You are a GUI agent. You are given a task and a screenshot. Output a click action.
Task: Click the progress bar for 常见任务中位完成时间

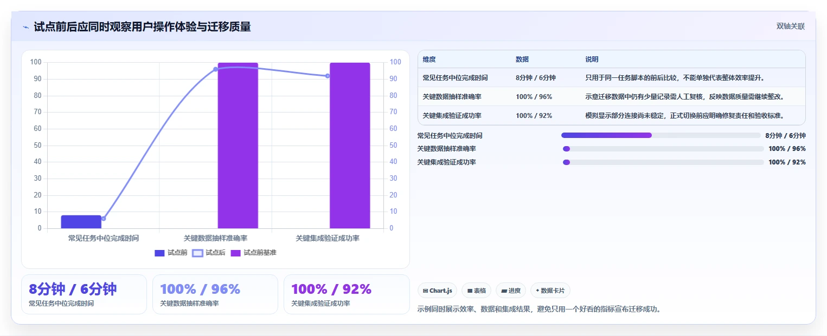pyautogui.click(x=661, y=135)
